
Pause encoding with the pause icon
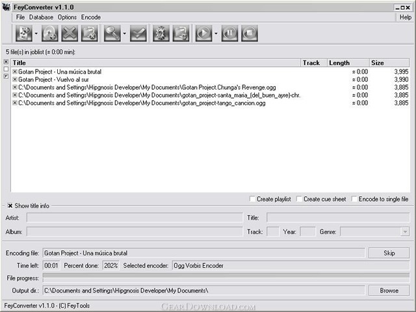click(x=229, y=33)
